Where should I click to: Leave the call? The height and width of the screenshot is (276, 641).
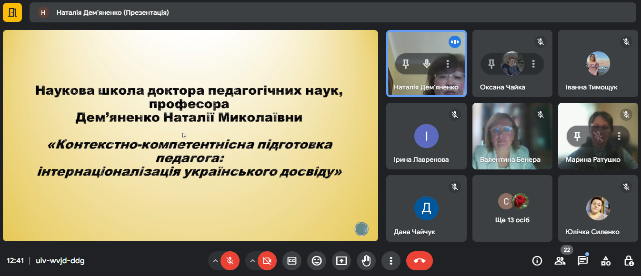[419, 261]
